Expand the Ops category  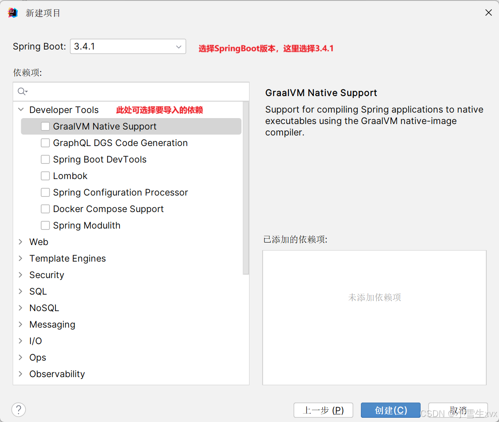pyautogui.click(x=21, y=357)
